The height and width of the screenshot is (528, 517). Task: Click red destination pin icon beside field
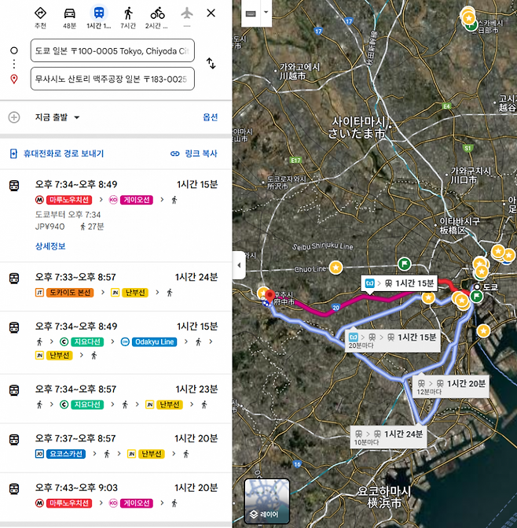tap(14, 79)
